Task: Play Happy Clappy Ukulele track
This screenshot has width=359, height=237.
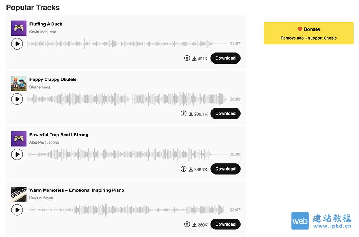Action: [x=17, y=99]
